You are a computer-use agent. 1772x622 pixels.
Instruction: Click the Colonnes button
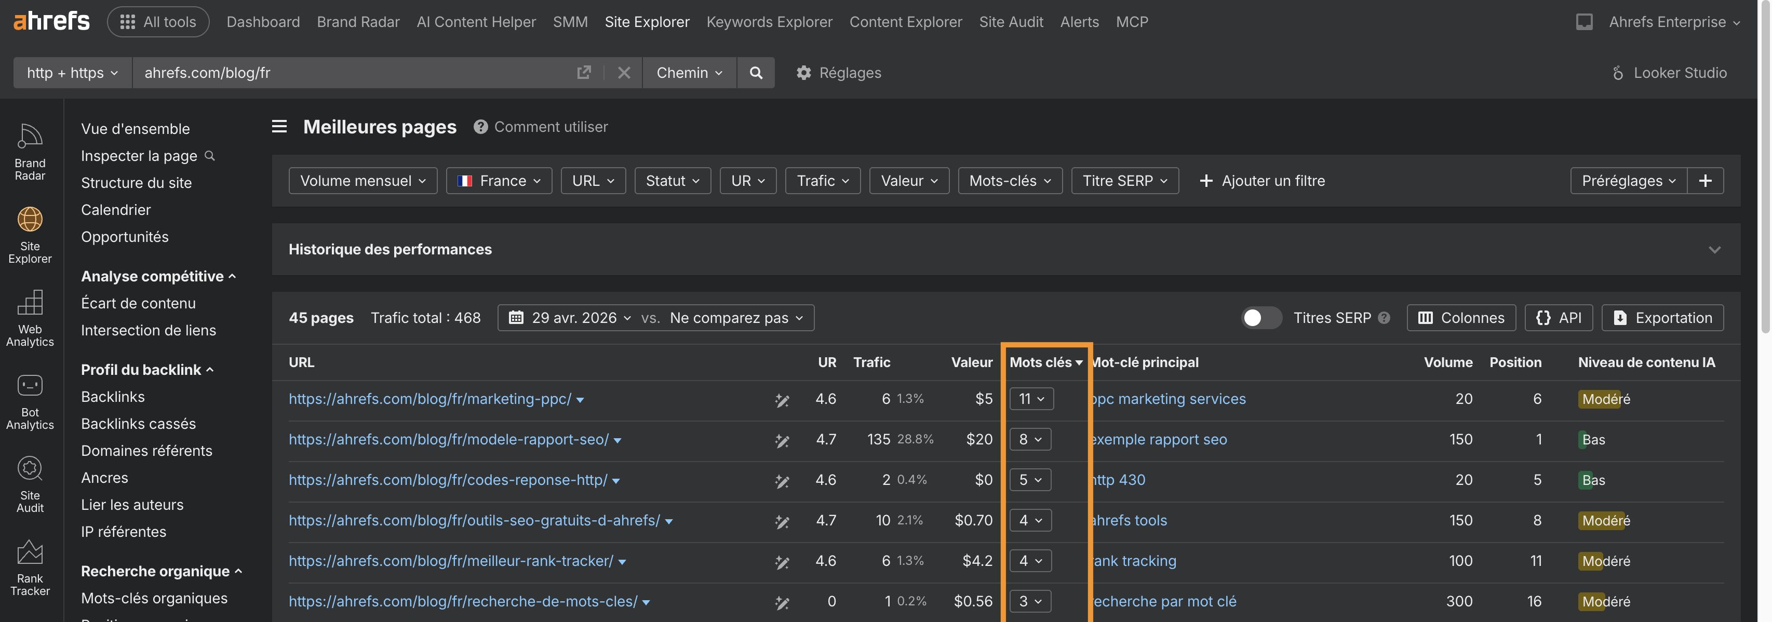pos(1461,318)
